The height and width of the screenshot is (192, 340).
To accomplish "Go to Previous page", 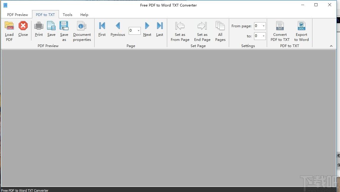I will 118,29.
